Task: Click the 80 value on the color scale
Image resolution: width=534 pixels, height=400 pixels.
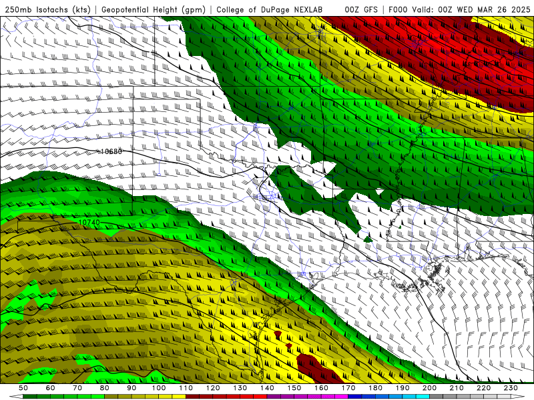Action: coord(105,388)
